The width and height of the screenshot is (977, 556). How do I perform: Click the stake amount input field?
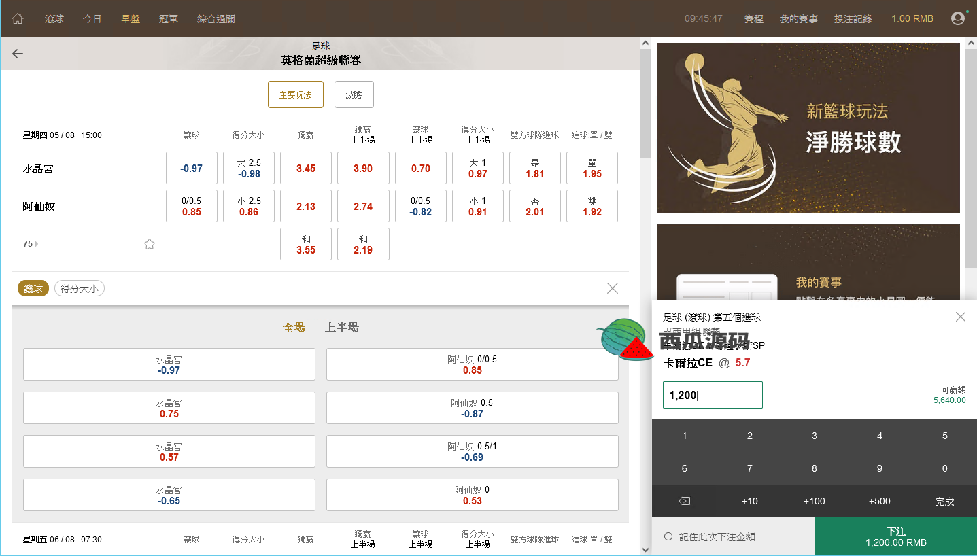pos(713,395)
